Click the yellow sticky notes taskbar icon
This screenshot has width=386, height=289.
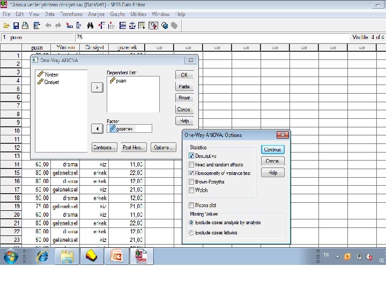tap(92, 256)
